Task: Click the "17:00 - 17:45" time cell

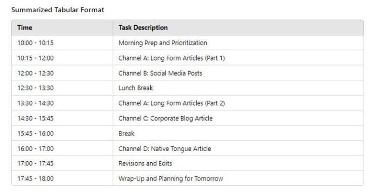Action: (x=35, y=164)
